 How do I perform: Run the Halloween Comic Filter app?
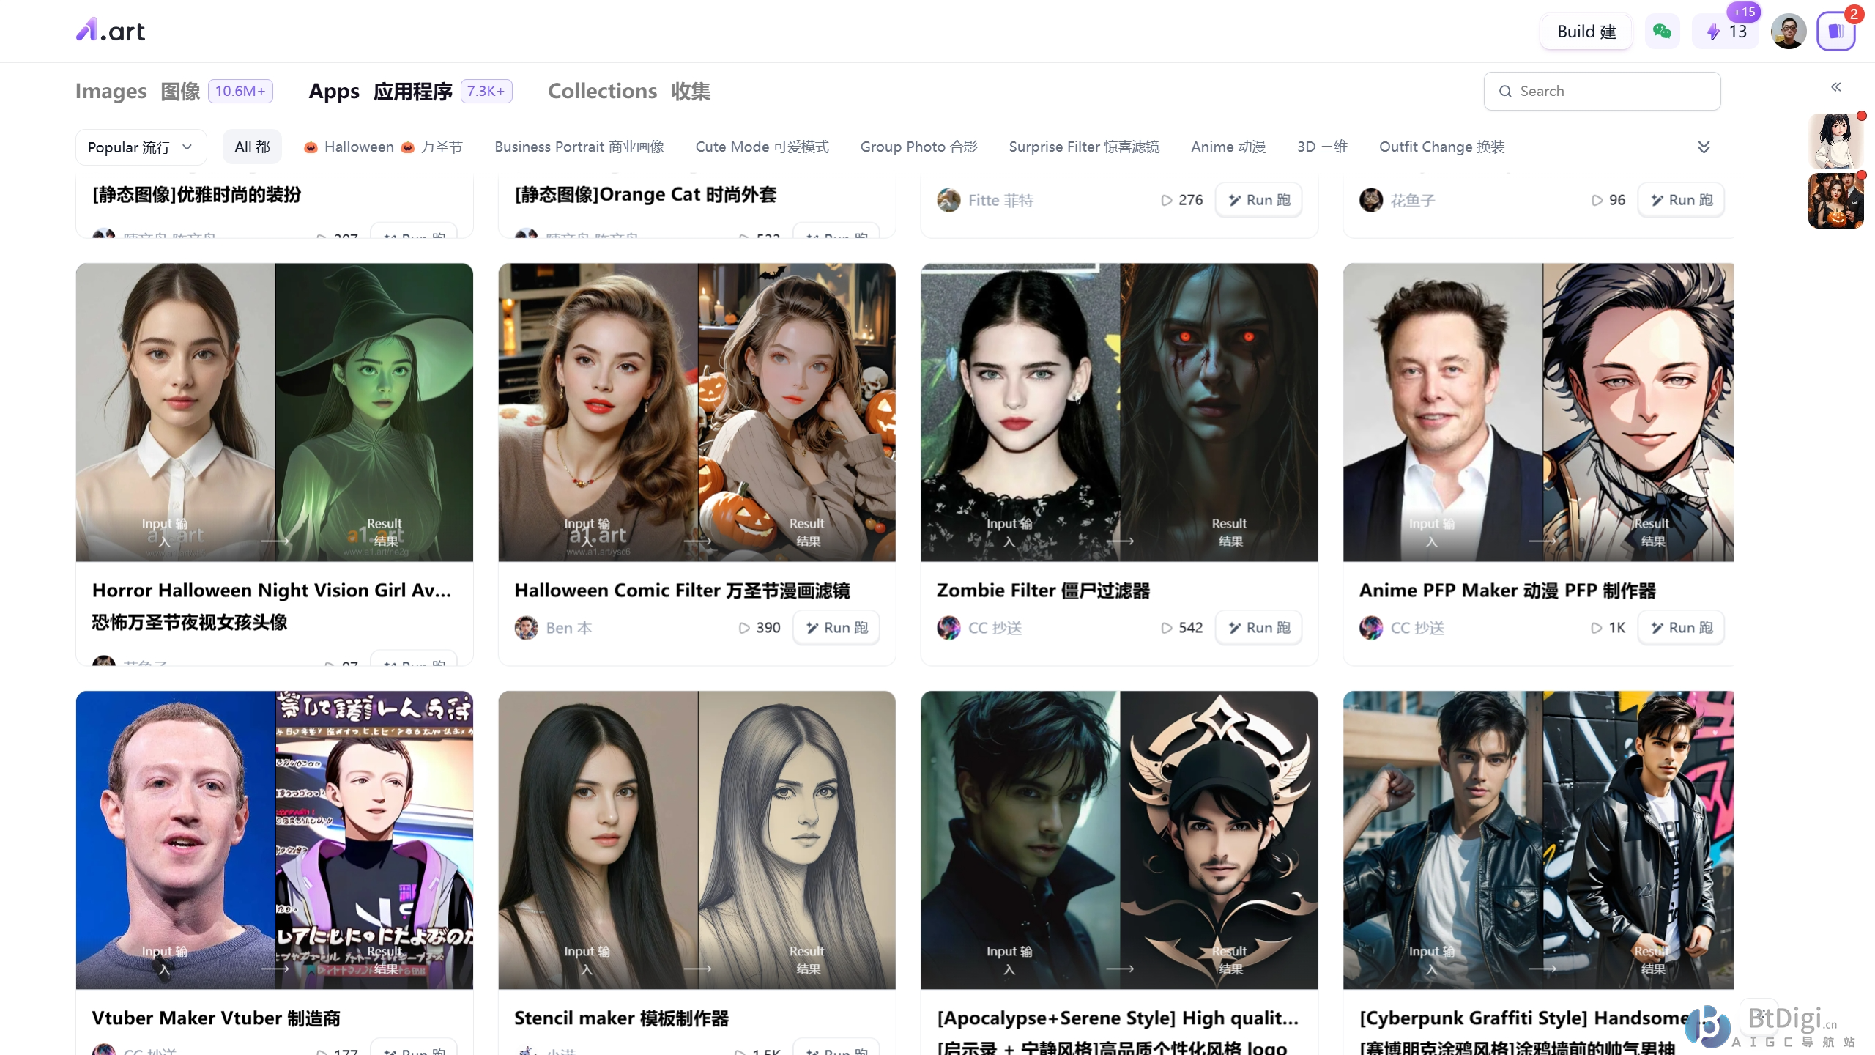(x=836, y=628)
